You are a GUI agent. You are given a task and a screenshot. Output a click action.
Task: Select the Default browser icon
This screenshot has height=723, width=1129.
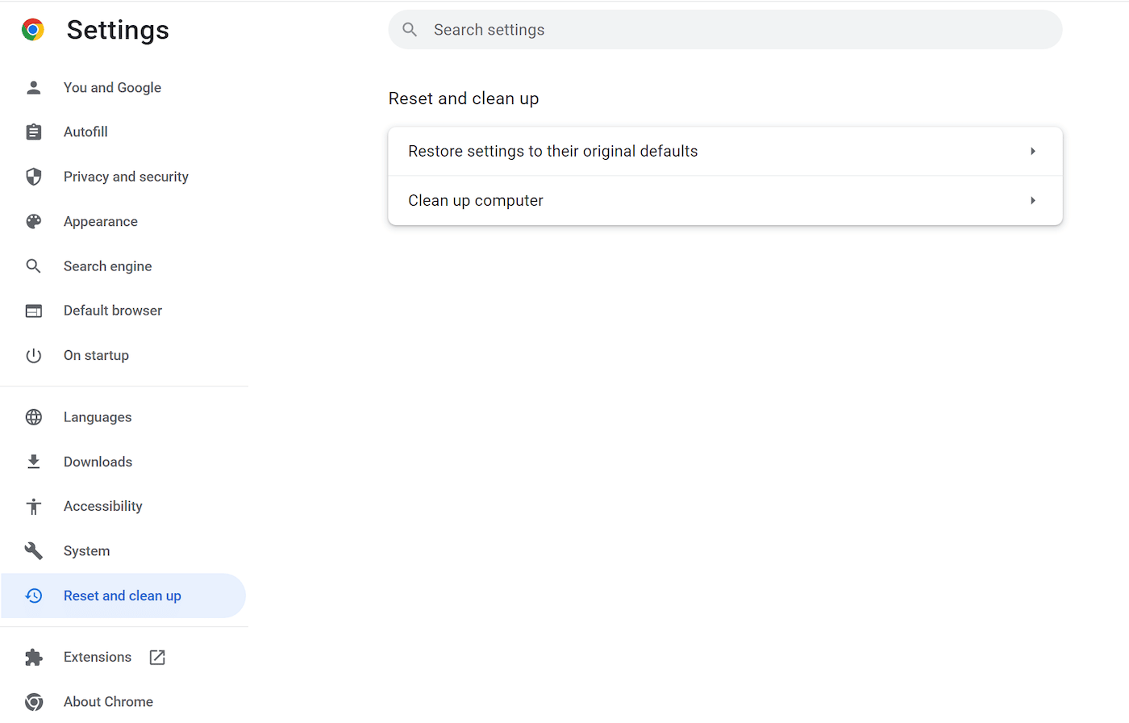(x=33, y=310)
